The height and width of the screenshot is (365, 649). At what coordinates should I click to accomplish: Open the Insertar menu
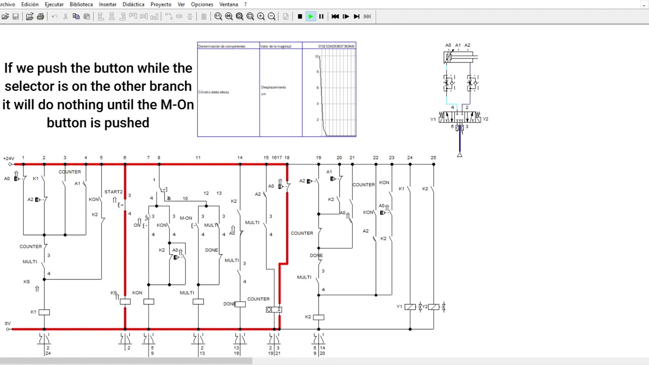(x=107, y=4)
